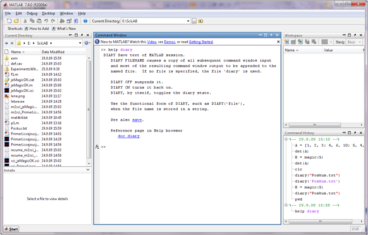Open the Current Directory path dropdown

(x=188, y=21)
